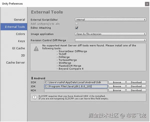The height and width of the screenshot is (122, 150).
Task: Click the 'External Script Editor' label
Action: pos(44,20)
